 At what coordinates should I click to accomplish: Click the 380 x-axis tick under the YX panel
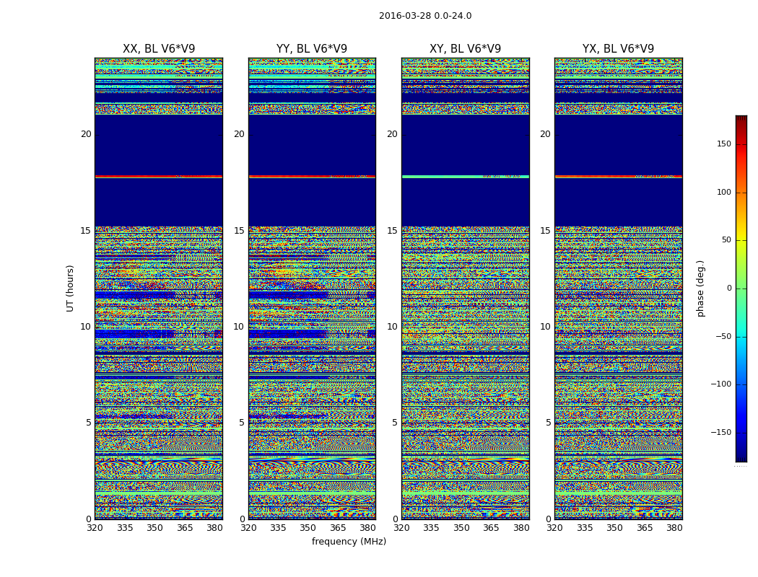click(x=674, y=528)
